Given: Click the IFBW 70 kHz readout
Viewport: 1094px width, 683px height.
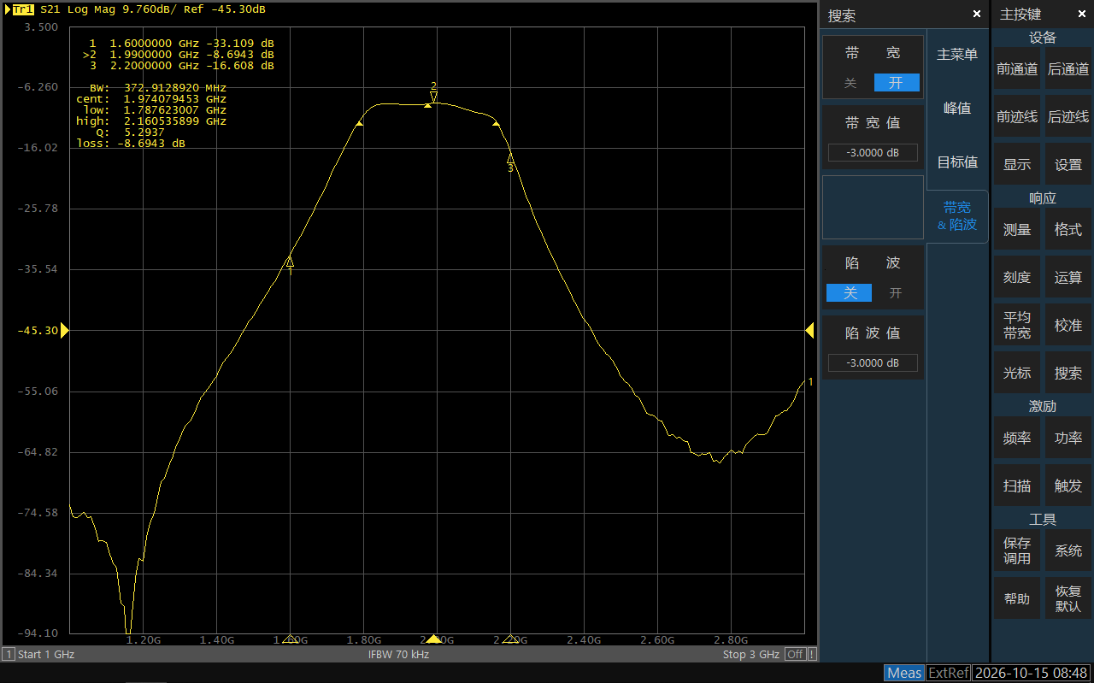Looking at the screenshot, I should click(398, 655).
